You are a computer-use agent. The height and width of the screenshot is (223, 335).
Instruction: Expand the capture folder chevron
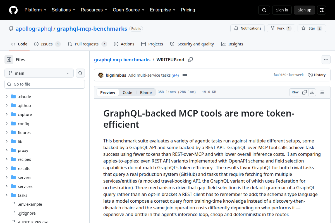(x=7, y=115)
